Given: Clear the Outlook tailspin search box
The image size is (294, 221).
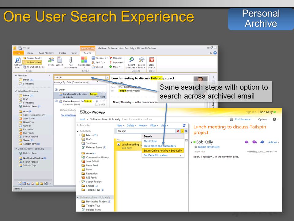Looking at the screenshot, I should click(x=107, y=77).
